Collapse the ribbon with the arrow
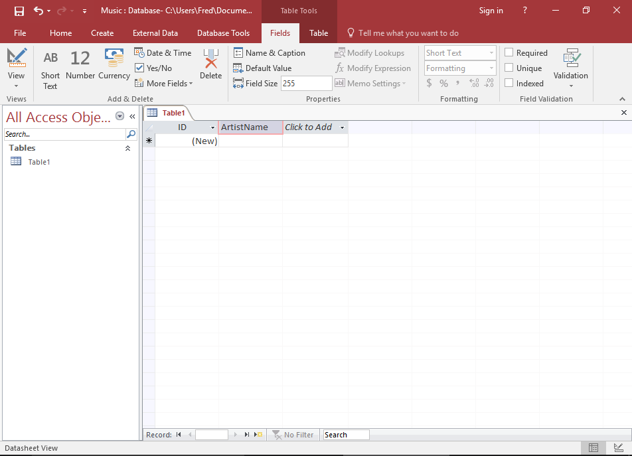 (x=622, y=99)
